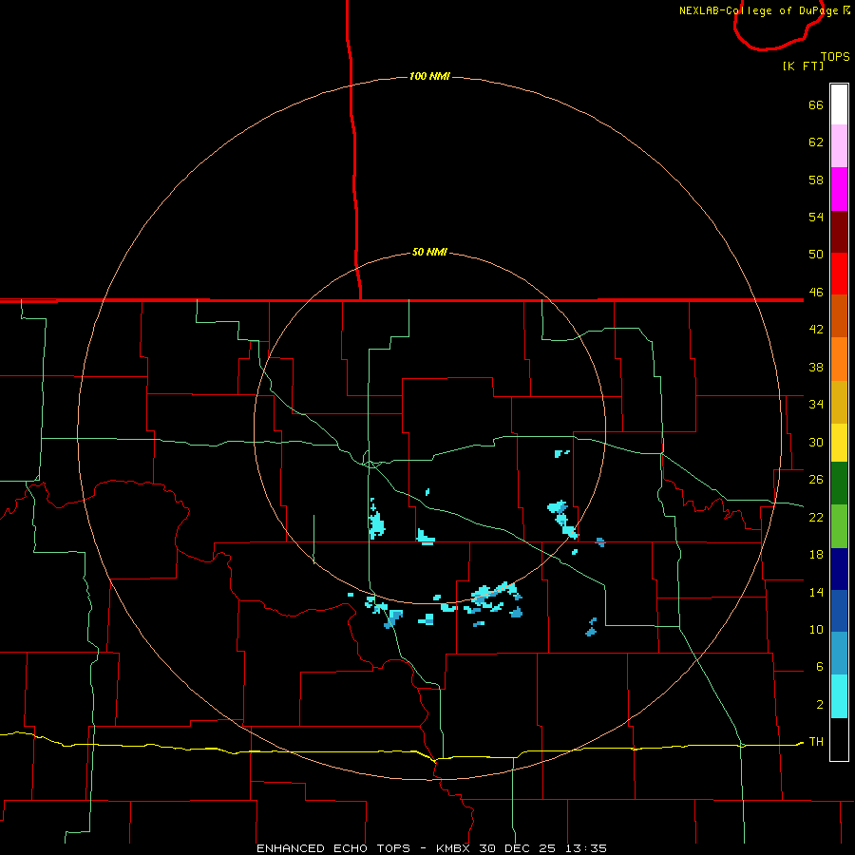
Task: Click the legend value 54
Action: pyautogui.click(x=816, y=217)
